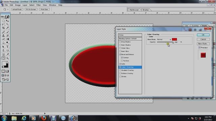Enable the Outer Glow checkbox
Image resolution: width=216 pixels, height=121 pixels.
click(x=120, y=48)
